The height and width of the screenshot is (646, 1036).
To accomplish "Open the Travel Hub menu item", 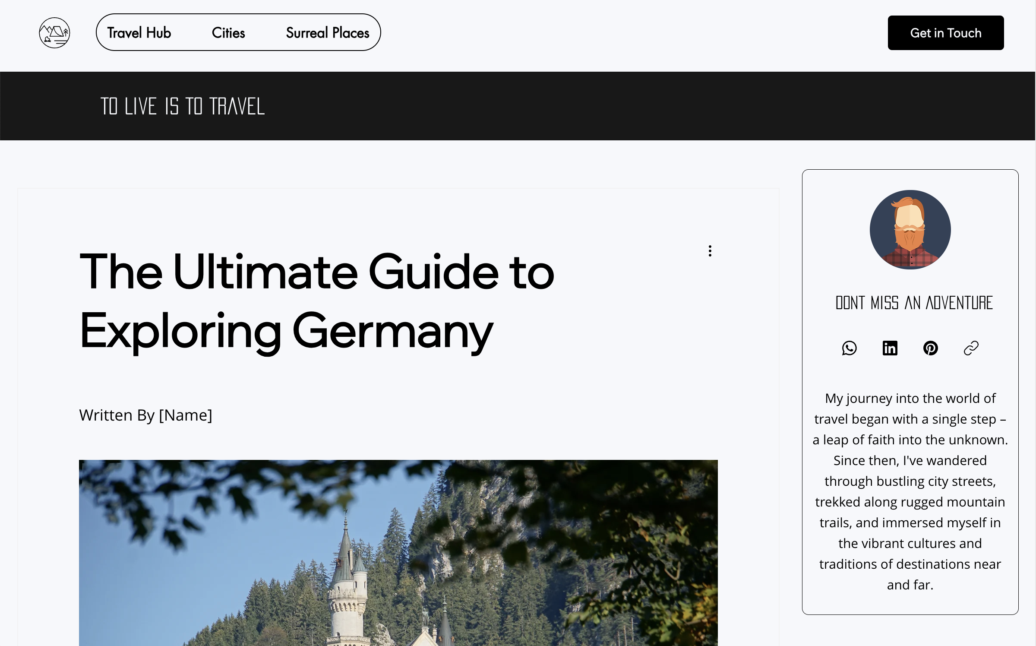I will click(139, 33).
